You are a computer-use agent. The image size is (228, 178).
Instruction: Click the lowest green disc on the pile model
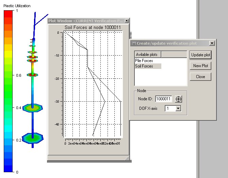(33, 138)
